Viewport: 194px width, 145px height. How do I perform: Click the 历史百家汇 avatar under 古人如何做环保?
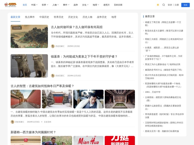53,46
